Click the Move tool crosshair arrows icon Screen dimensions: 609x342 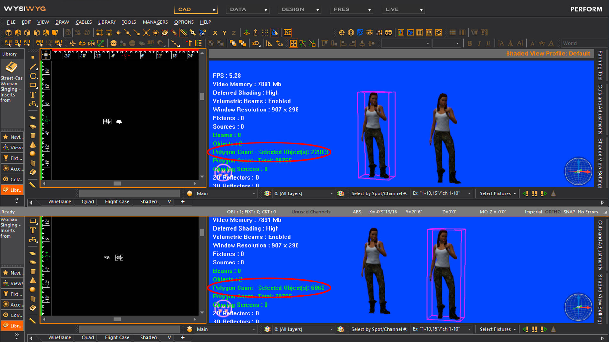point(73,43)
